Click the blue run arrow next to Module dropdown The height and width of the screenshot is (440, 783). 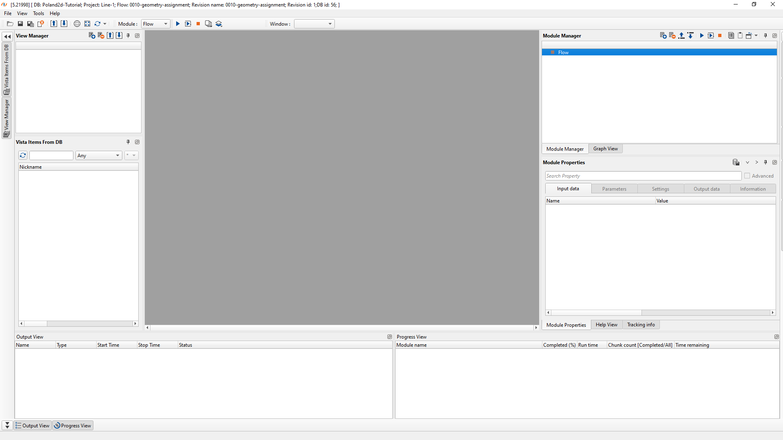178,24
